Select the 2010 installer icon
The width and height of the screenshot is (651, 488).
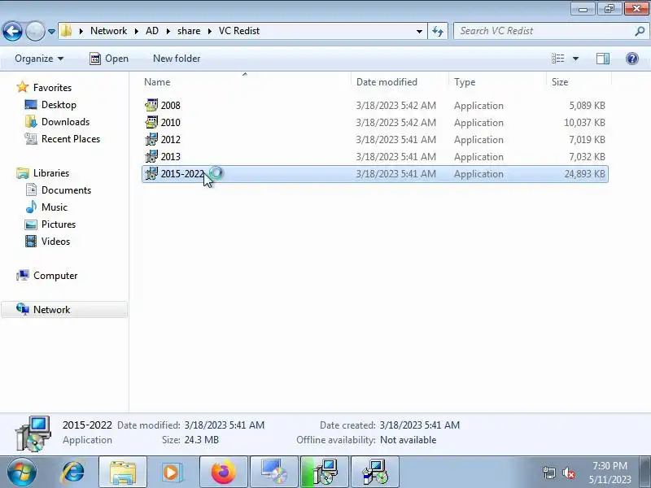151,122
